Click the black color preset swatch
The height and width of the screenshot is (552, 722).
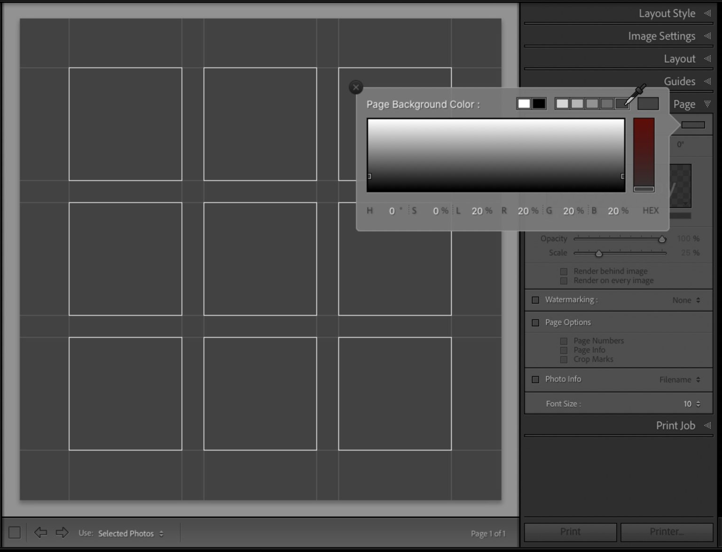[x=539, y=103]
